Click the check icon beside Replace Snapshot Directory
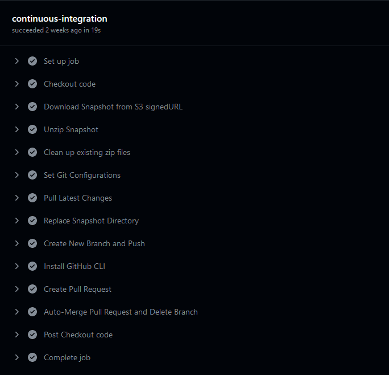This screenshot has width=389, height=375. tap(32, 221)
